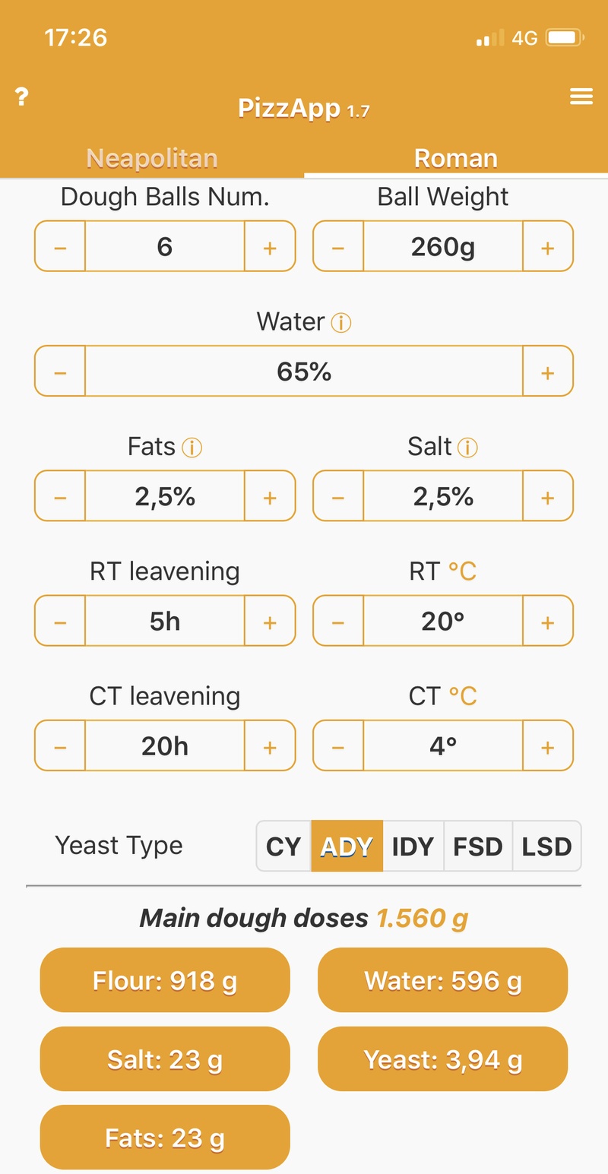
Task: Tap the CT leavening 20h value field
Action: (165, 746)
